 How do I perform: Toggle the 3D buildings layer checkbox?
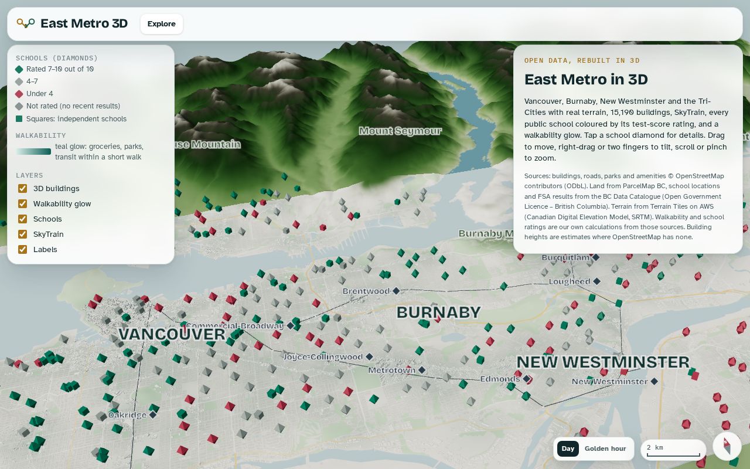pyautogui.click(x=22, y=188)
